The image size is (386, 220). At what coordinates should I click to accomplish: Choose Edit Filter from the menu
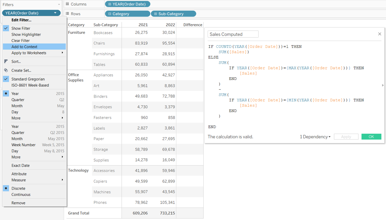pos(21,20)
